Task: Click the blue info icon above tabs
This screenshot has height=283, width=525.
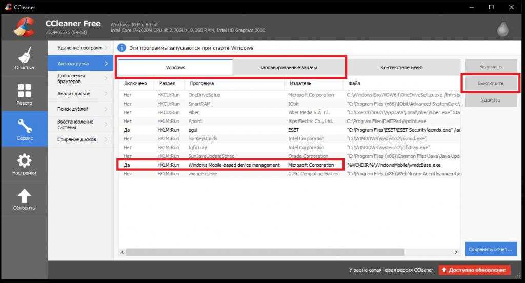Action: [x=122, y=48]
